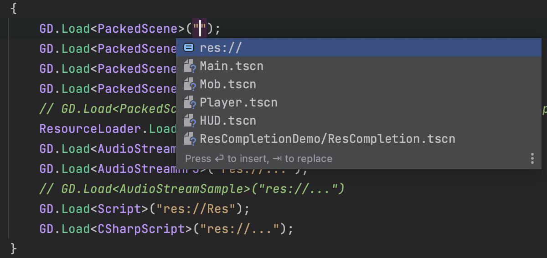Click the file icon beside Player.tscn
This screenshot has width=547, height=258.
[190, 102]
